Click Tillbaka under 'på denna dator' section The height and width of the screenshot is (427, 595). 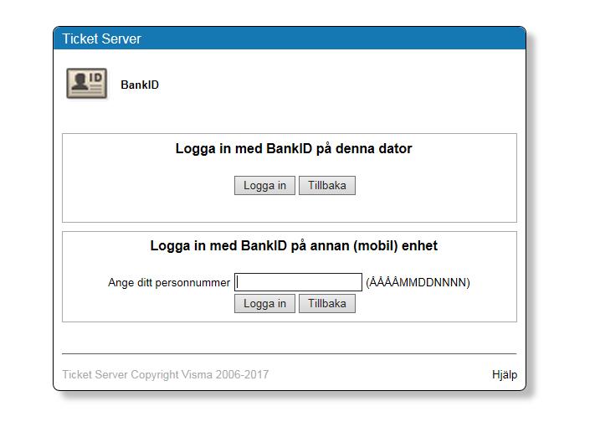327,185
